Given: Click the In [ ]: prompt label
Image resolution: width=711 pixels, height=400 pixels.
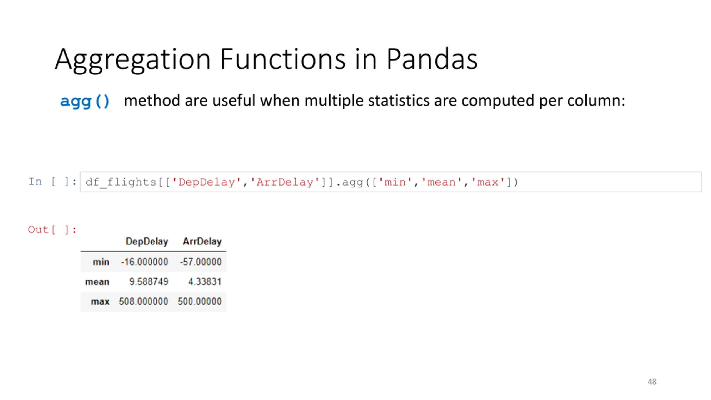Looking at the screenshot, I should [x=52, y=182].
